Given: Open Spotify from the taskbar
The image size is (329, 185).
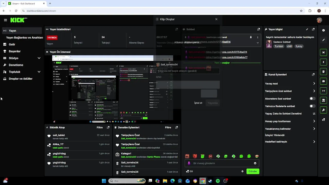Looking at the screenshot, I should [x=218, y=181].
